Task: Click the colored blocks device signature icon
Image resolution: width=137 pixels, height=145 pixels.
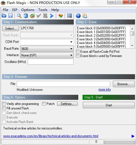Action: coord(61,16)
